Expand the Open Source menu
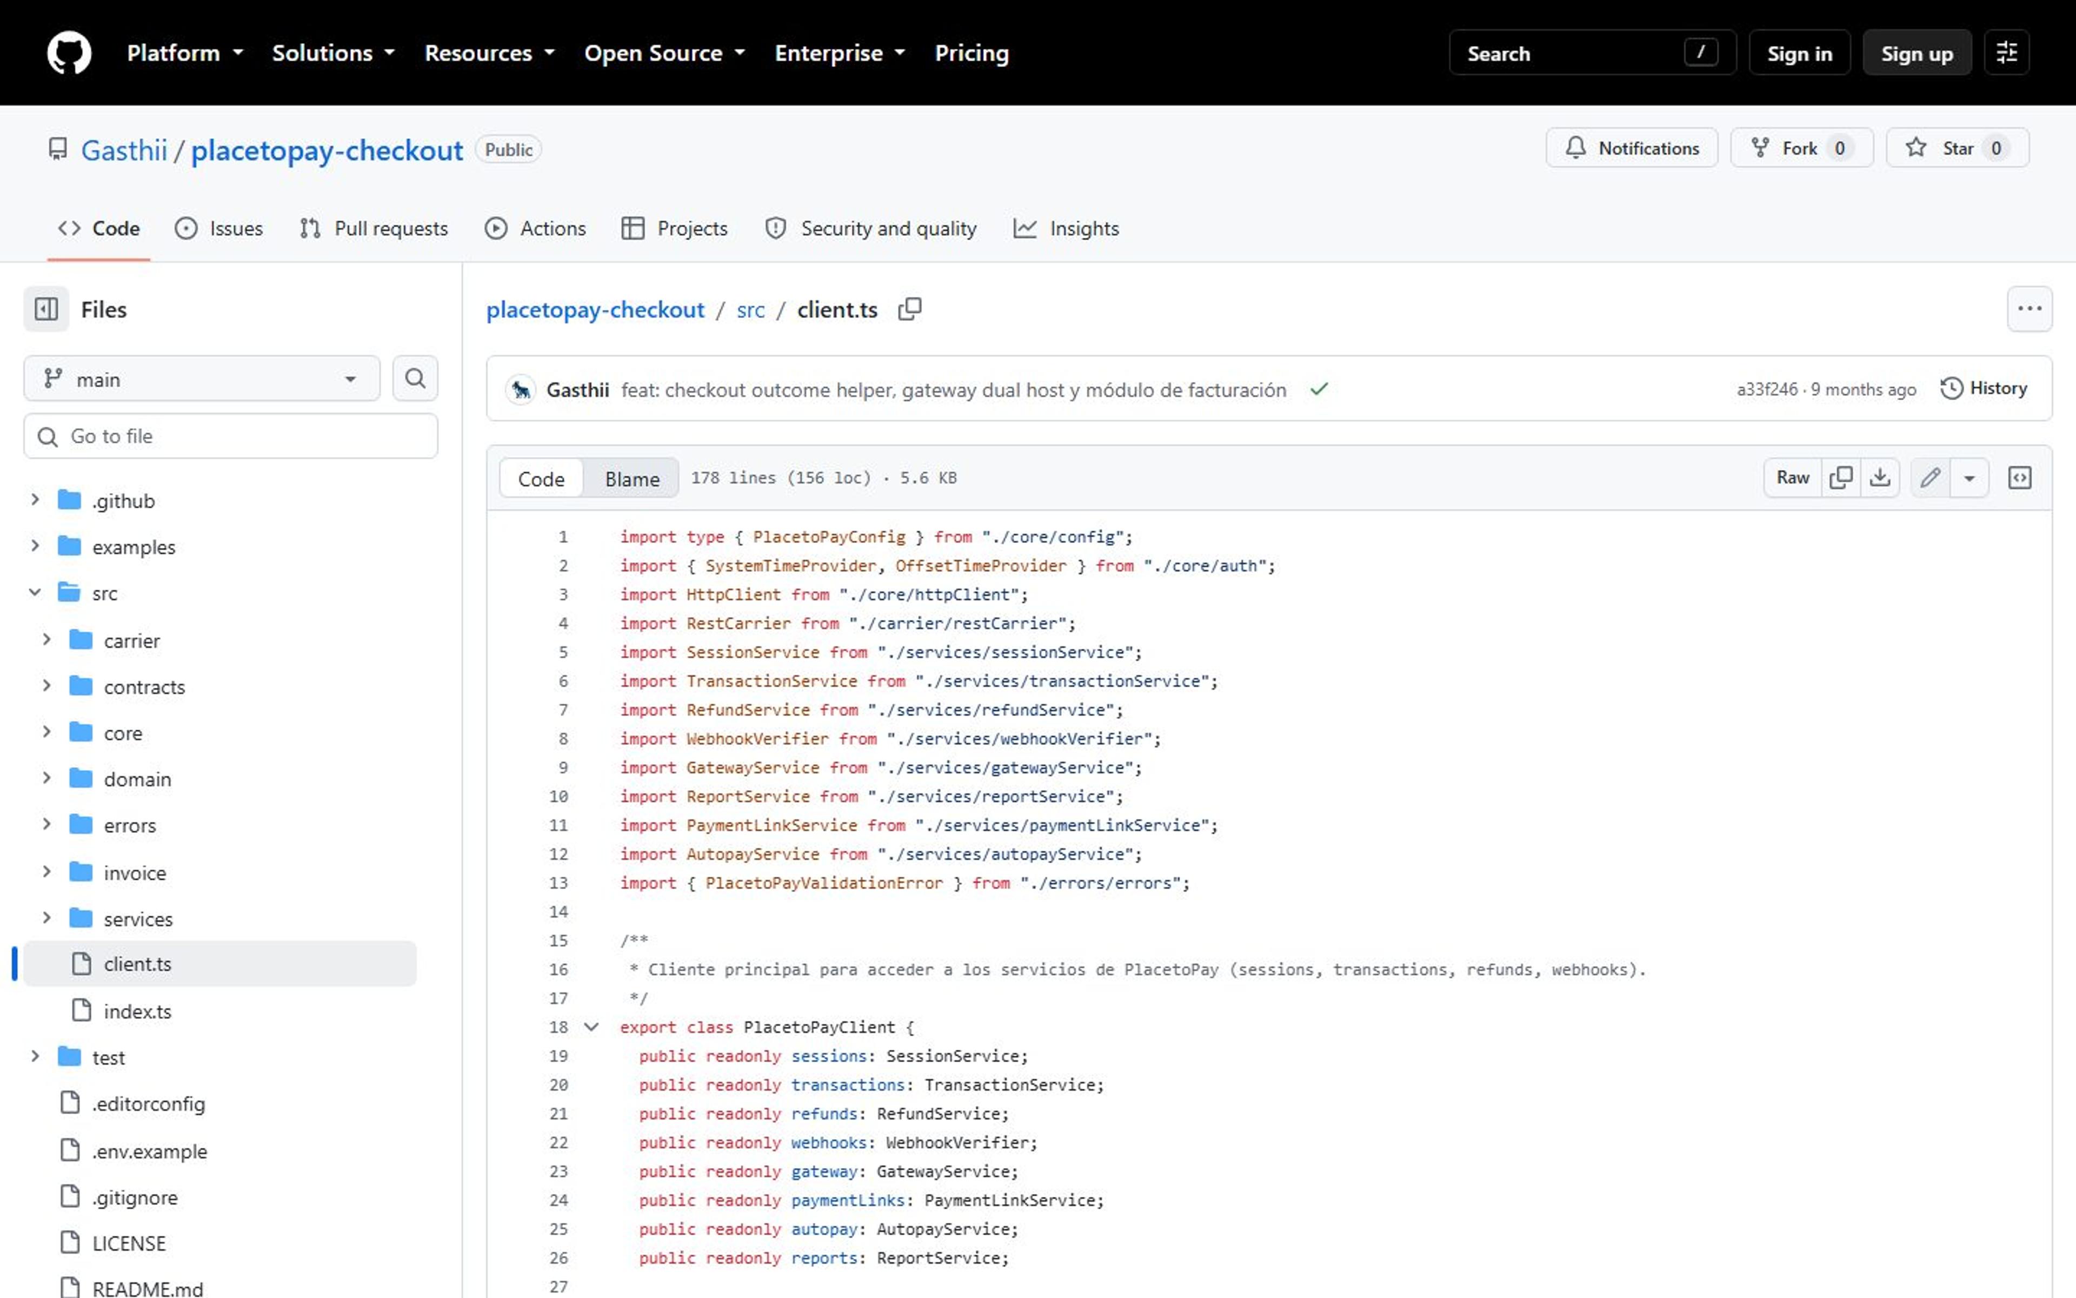 pos(665,53)
